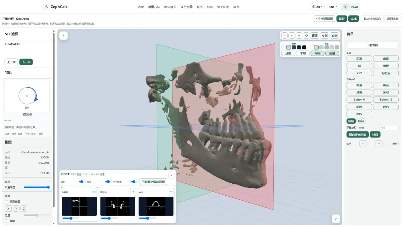Click the undo arrow next to 结果

point(363,144)
